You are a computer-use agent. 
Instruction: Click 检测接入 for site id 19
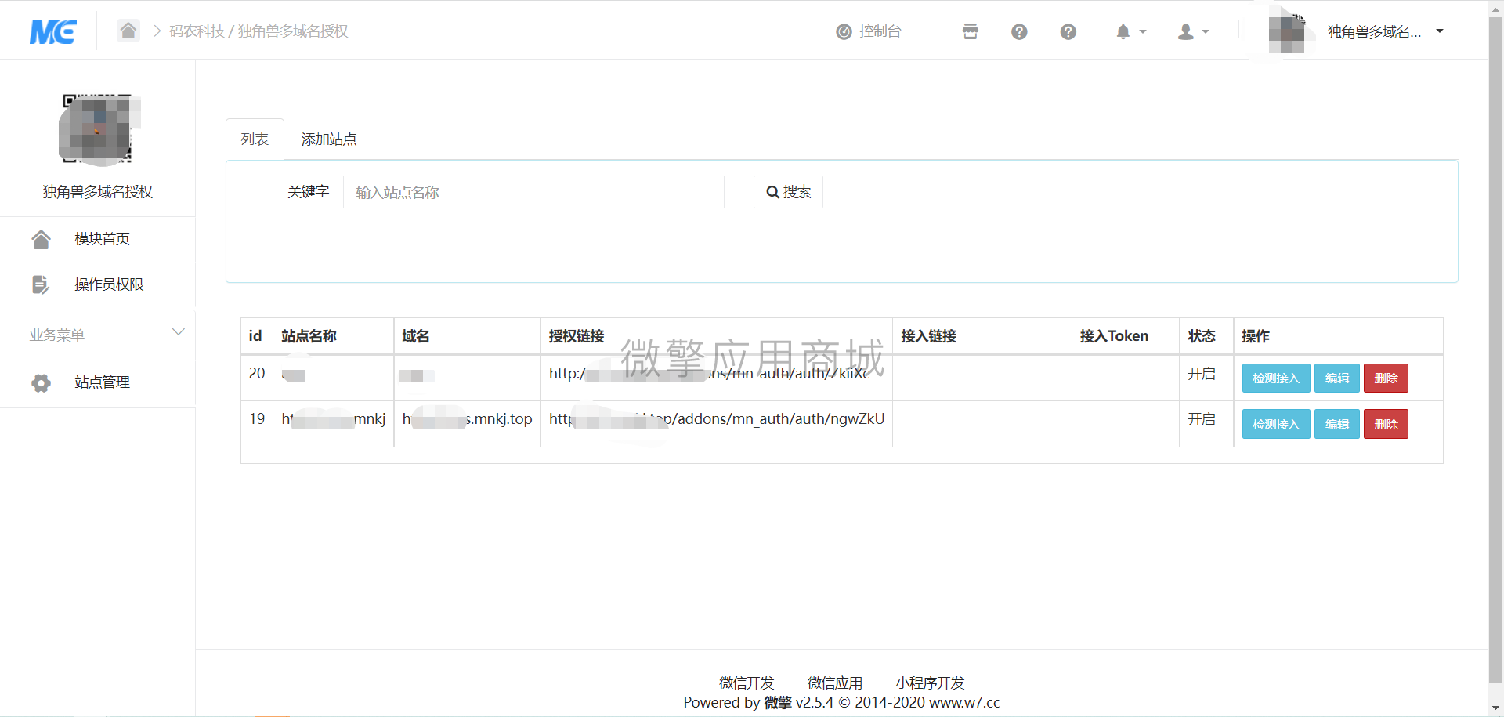click(1276, 424)
